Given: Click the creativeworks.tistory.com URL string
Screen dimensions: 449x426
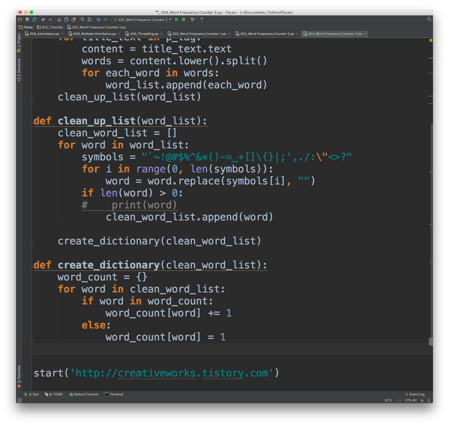Looking at the screenshot, I should pyautogui.click(x=171, y=373).
